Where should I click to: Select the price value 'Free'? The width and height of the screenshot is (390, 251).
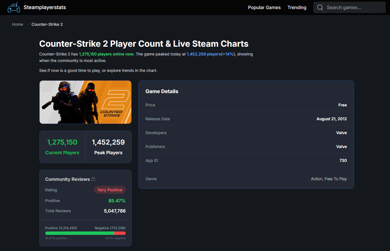click(x=342, y=105)
